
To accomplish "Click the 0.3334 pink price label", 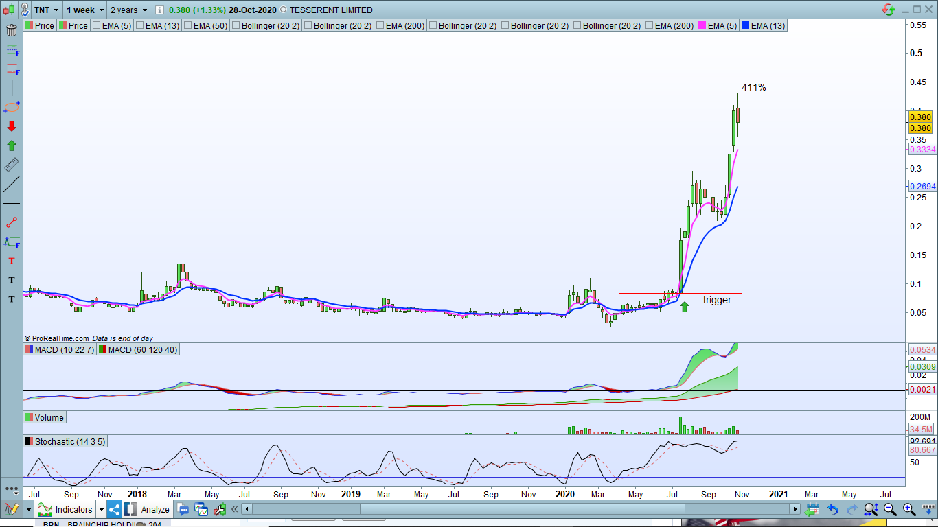I will tap(922, 150).
